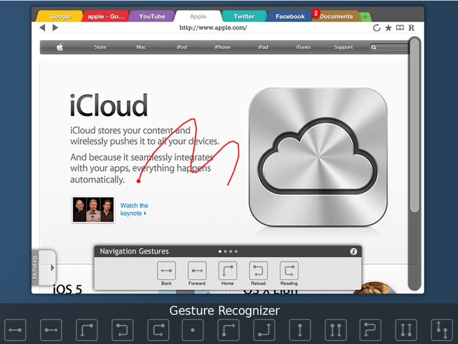
Task: Click the Back gesture icon in Navigation Gestures
Action: (166, 270)
